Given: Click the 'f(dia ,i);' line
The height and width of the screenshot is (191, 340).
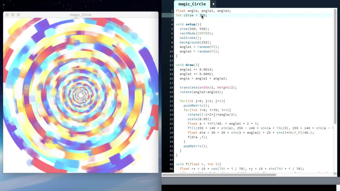Looking at the screenshot, I should click(197, 137).
